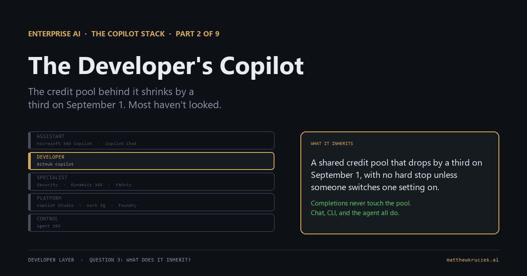527x276 pixels.
Task: Click the subtitle about September 1
Action: [125, 99]
